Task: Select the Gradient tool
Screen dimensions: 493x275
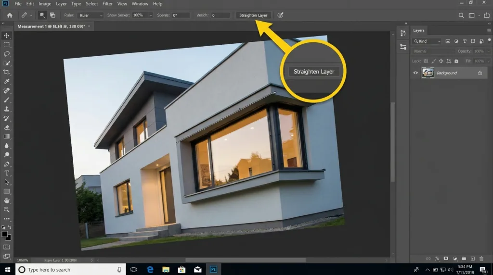Action: point(7,137)
